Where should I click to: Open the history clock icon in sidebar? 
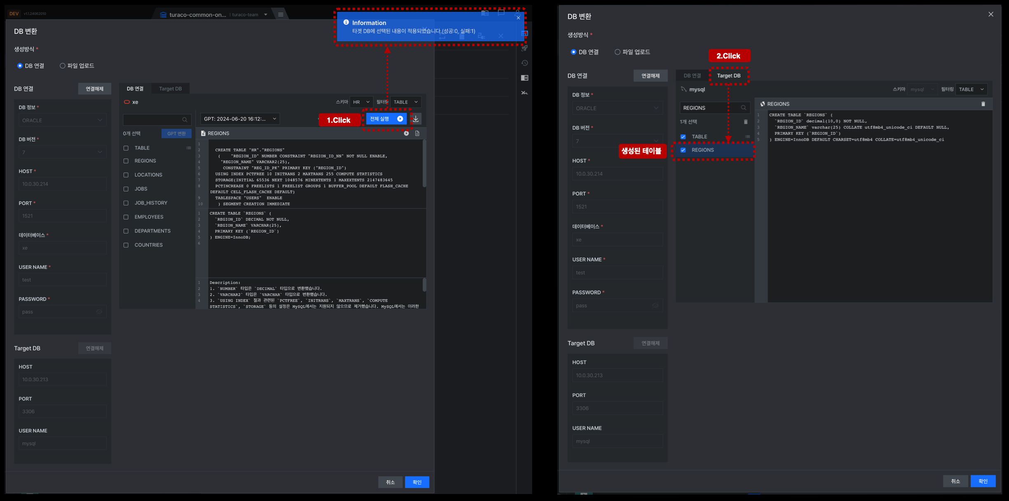[x=524, y=63]
